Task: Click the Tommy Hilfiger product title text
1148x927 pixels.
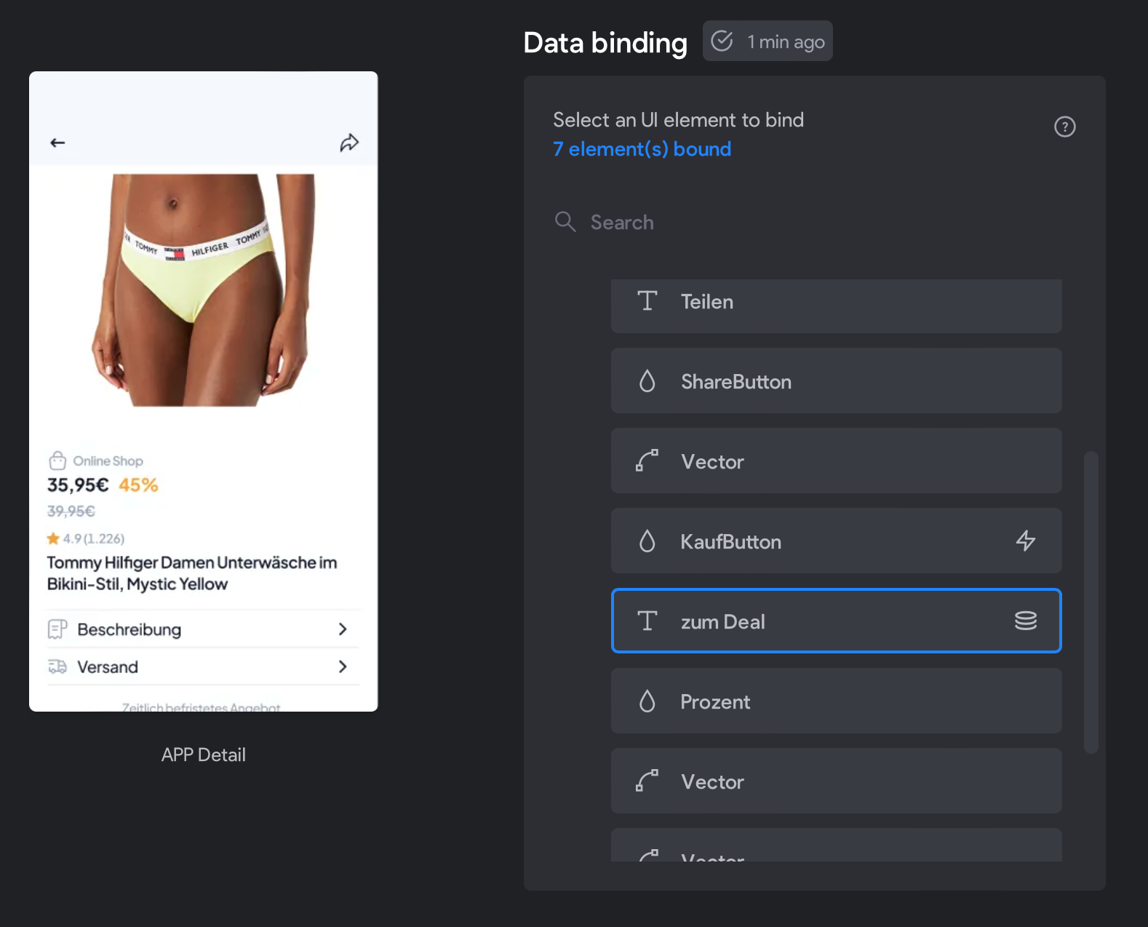Action: tap(192, 573)
